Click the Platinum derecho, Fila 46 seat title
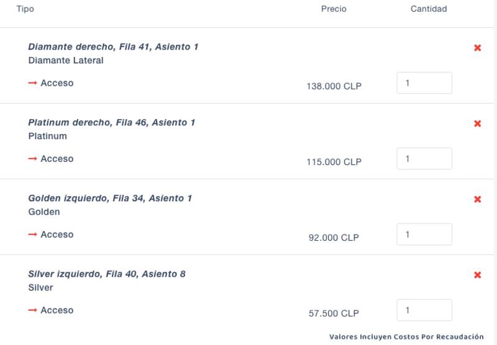This screenshot has height=345, width=497. [112, 123]
